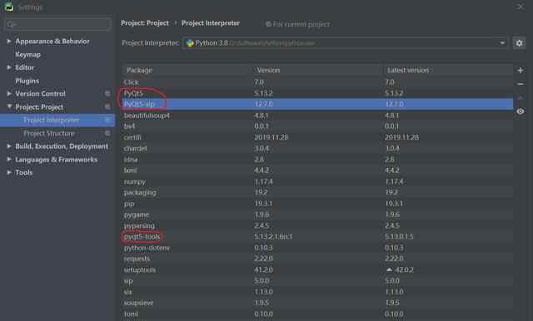This screenshot has width=533, height=321.
Task: Click the Project Interpreter breadcrumb label
Action: click(211, 23)
